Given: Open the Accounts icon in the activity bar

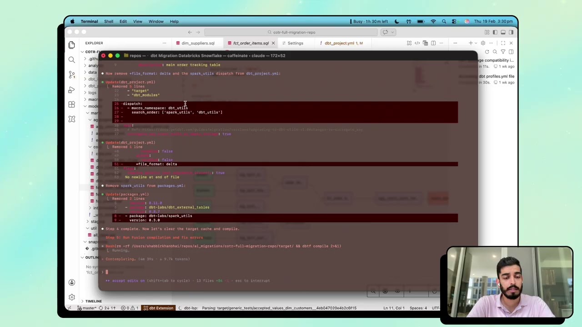Looking at the screenshot, I should tap(71, 282).
